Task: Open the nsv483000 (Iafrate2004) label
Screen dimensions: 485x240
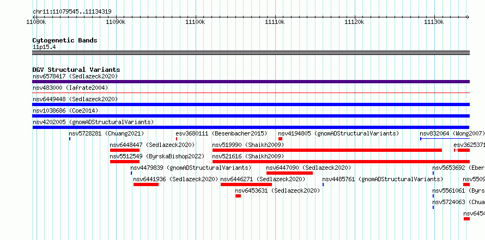Action: [70, 88]
